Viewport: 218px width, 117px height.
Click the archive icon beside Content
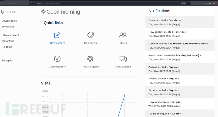[x=3, y=41]
